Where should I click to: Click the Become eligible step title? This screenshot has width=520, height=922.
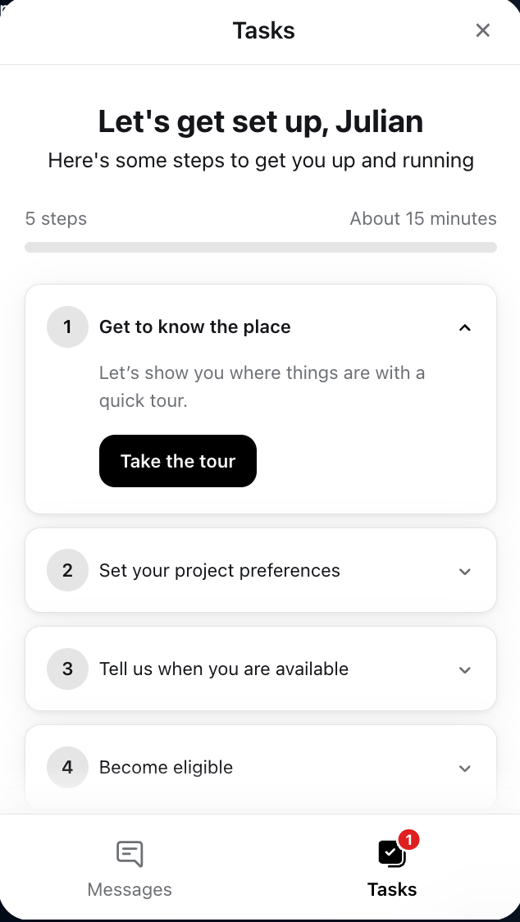coord(166,767)
